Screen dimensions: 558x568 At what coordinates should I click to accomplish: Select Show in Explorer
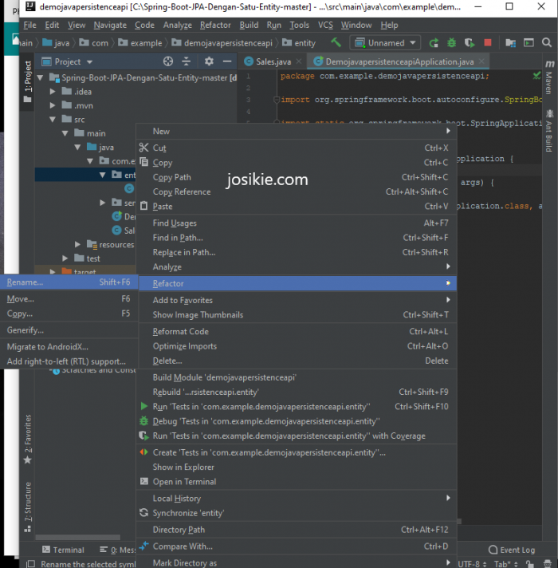coord(297,467)
